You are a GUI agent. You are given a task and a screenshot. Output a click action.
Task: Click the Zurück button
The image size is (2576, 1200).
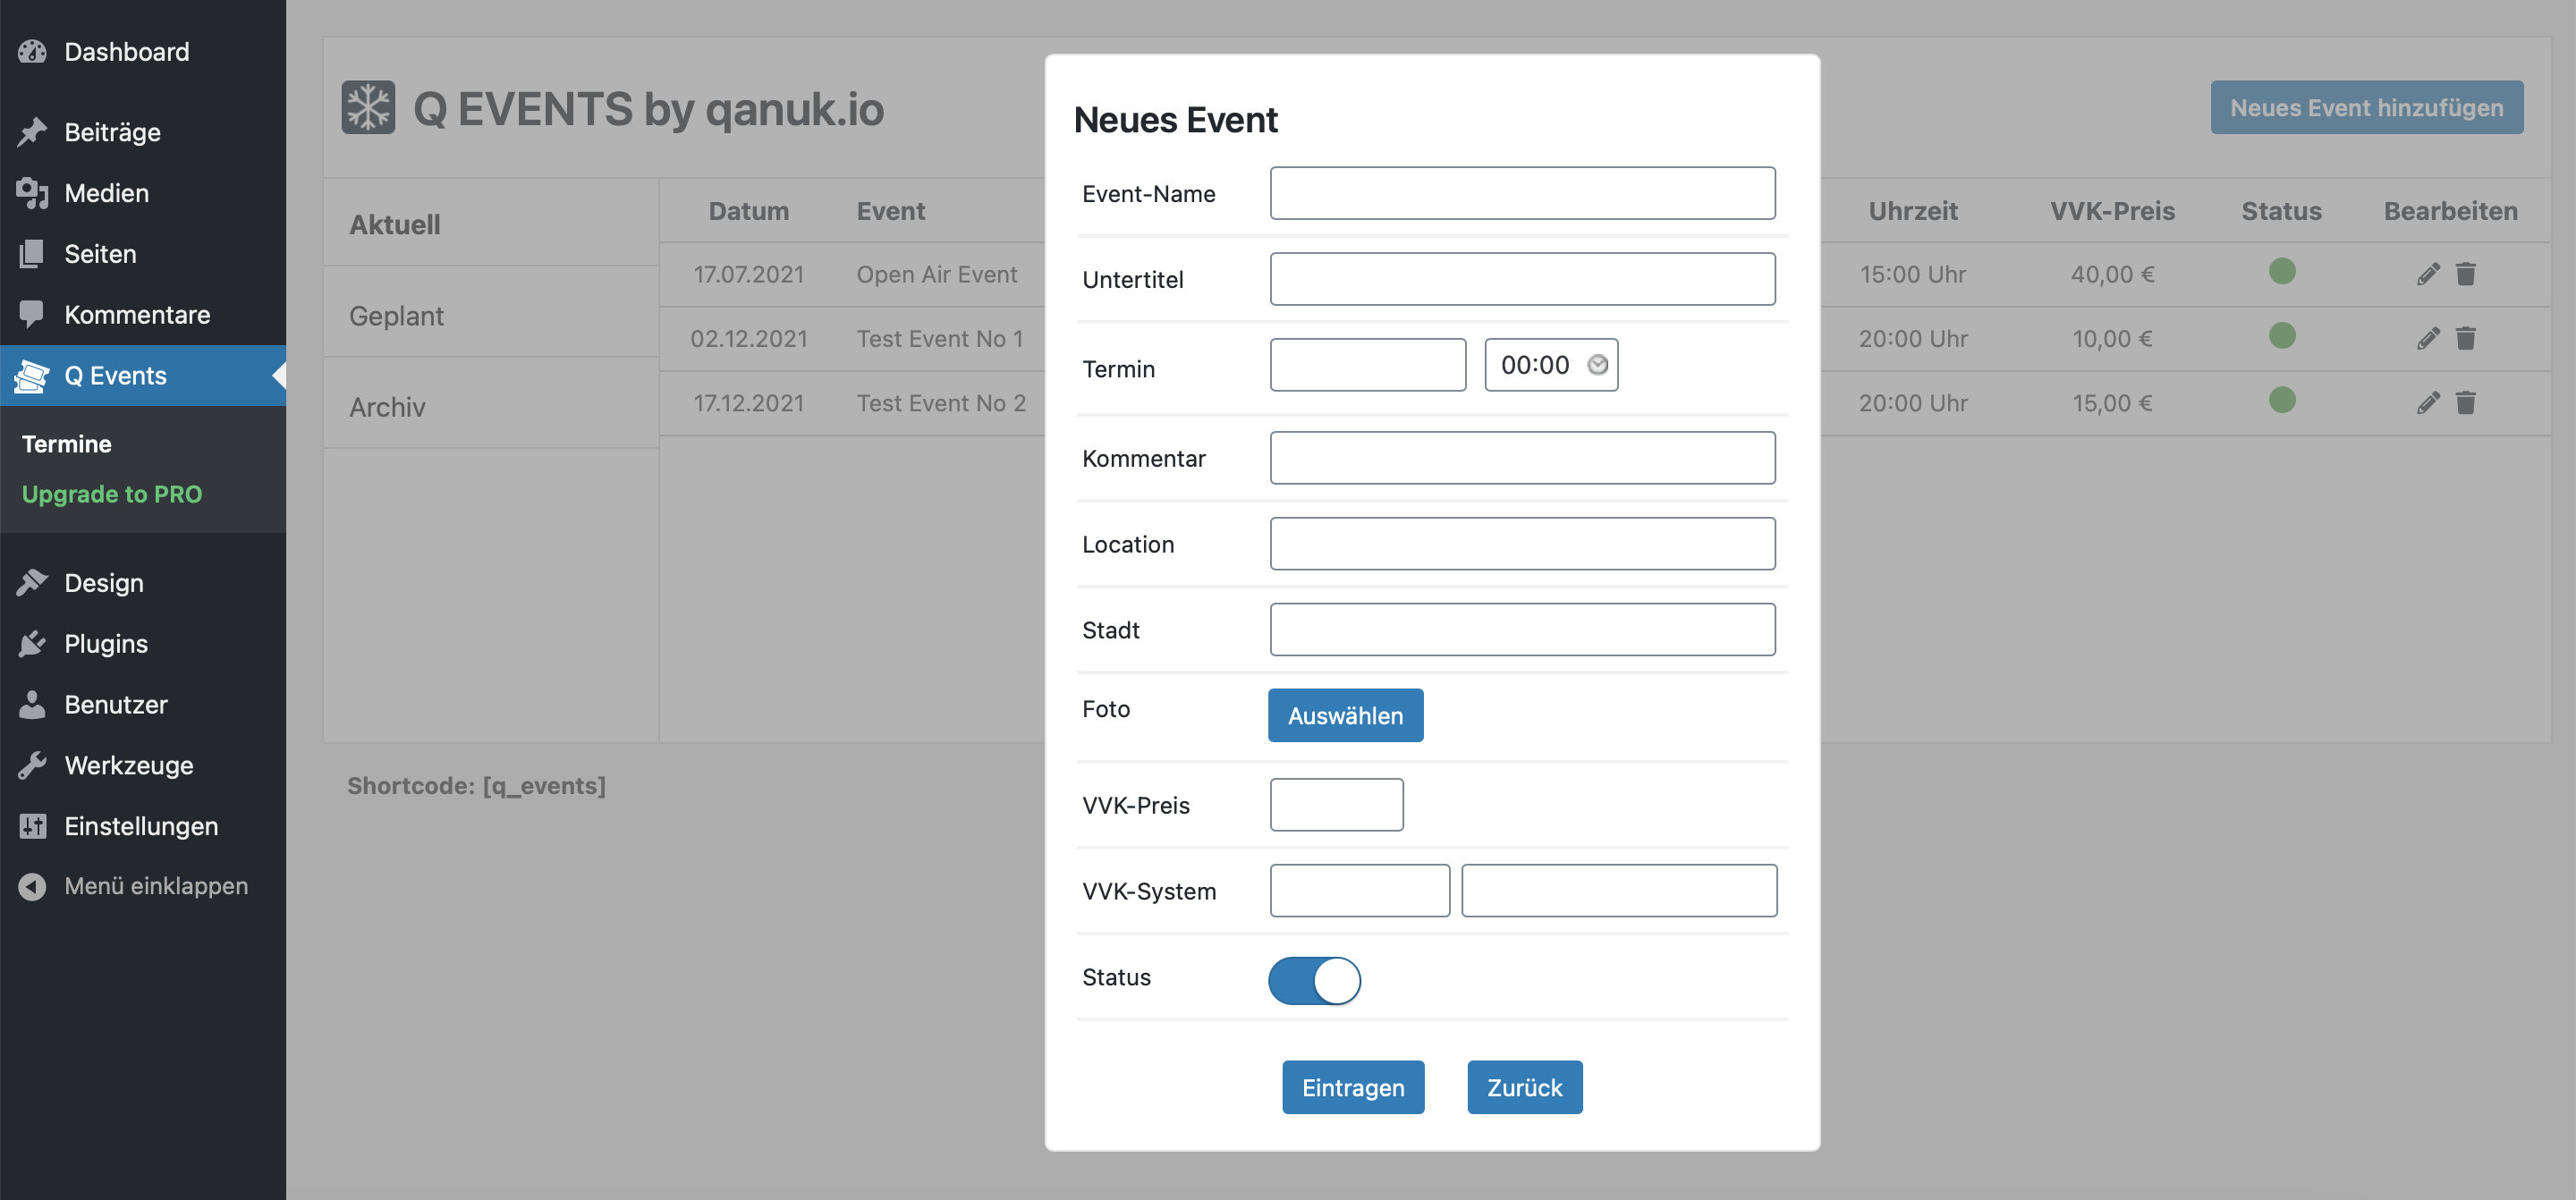pyautogui.click(x=1524, y=1087)
